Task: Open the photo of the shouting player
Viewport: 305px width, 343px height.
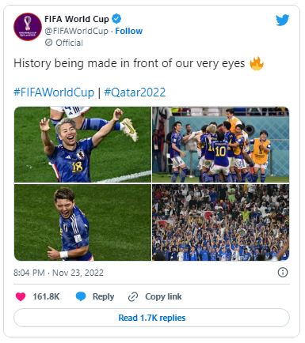Action: pos(82,222)
